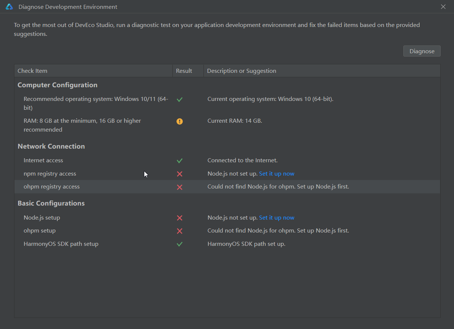Click the orange RAM warning icon
The image size is (454, 329).
(179, 121)
